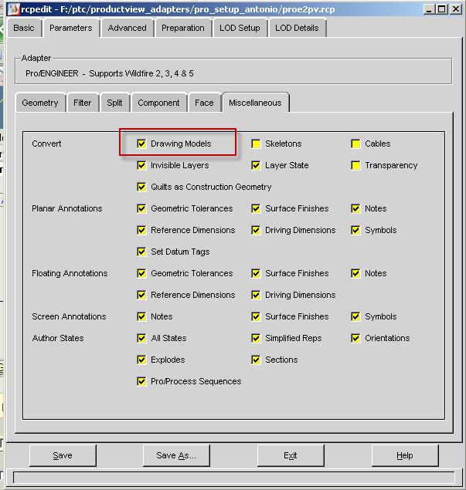466x490 pixels.
Task: Click the Floating Annotations label
Action: pos(70,273)
